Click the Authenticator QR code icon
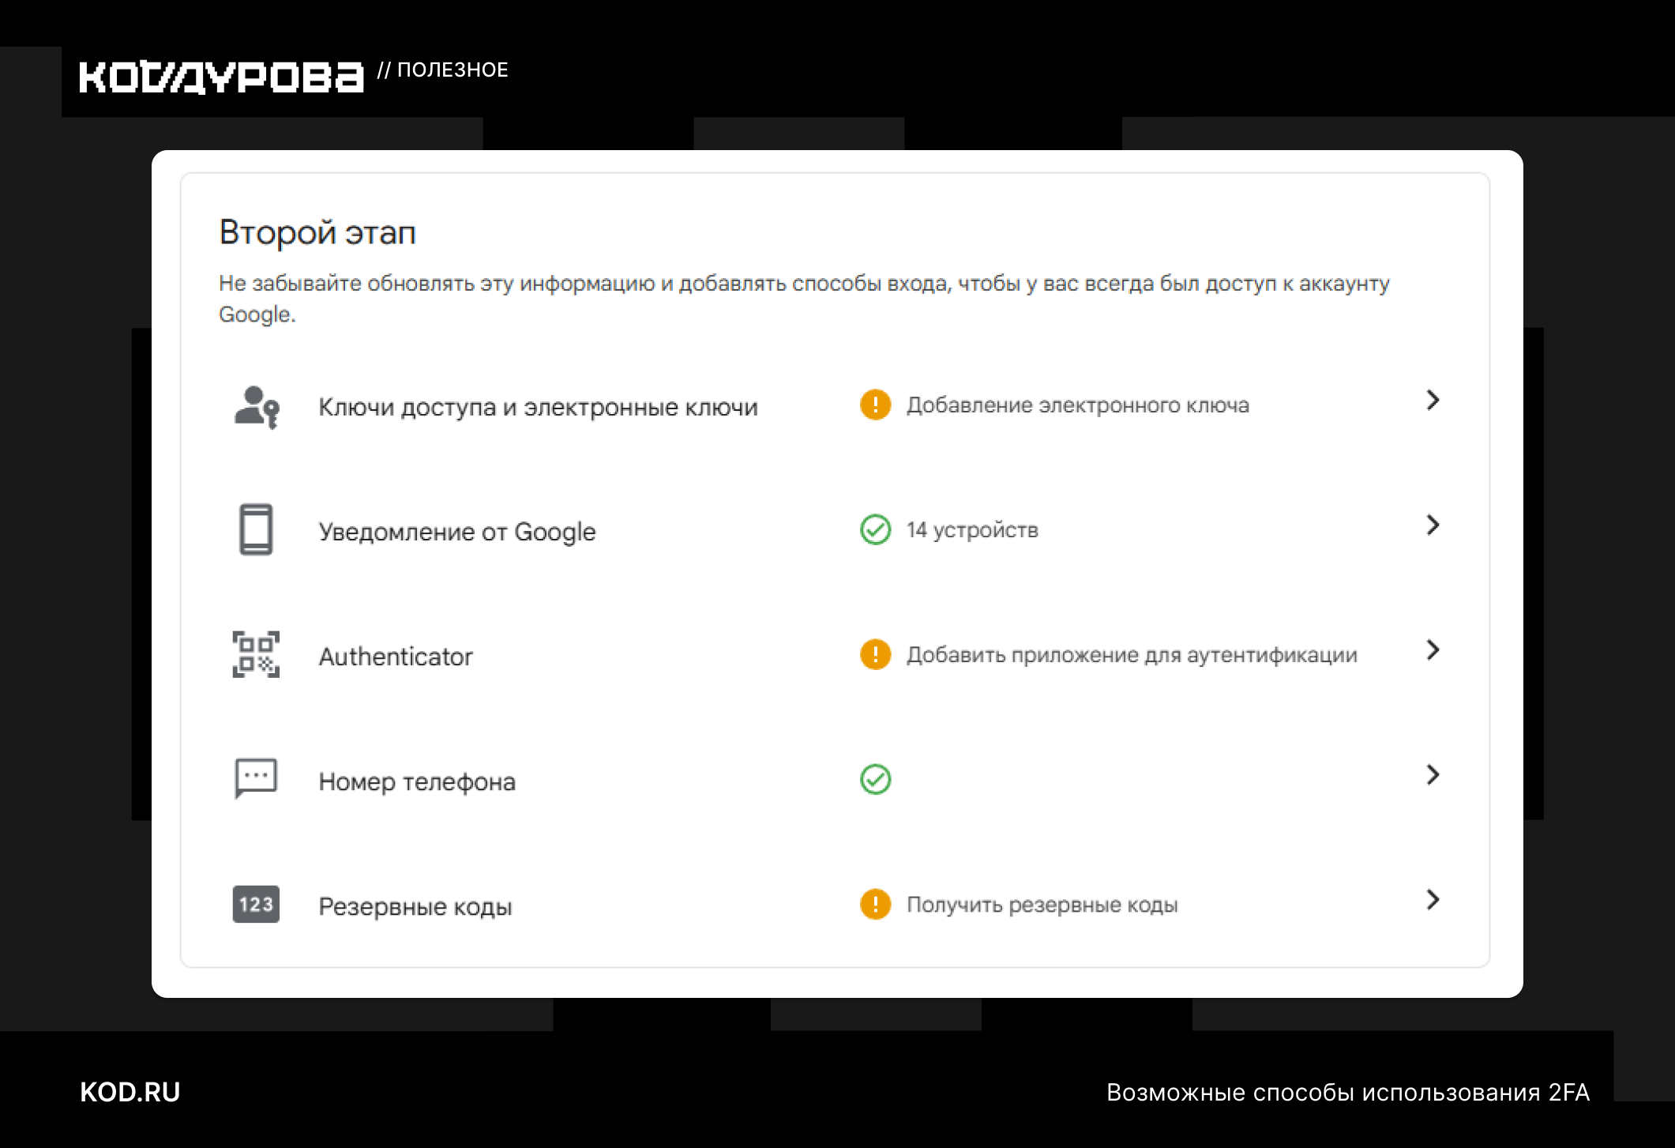 [256, 654]
